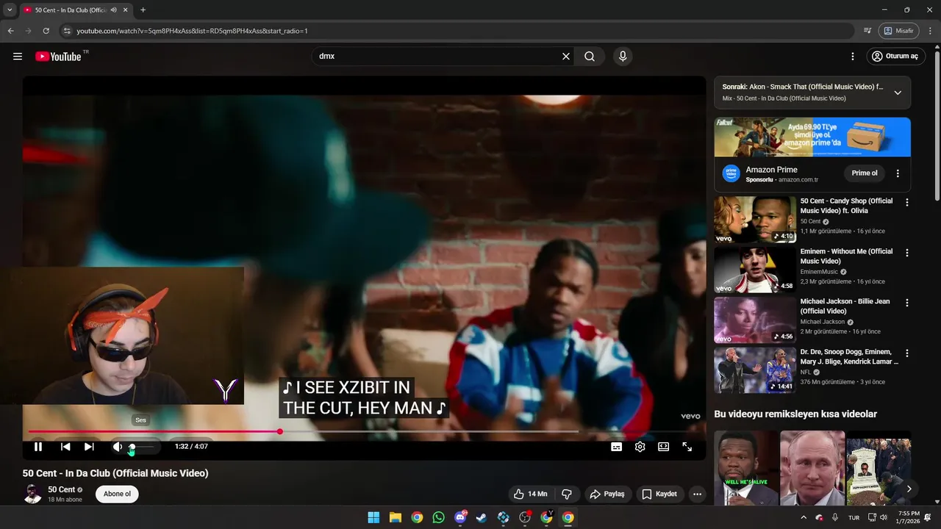Open the Windows Start menu
This screenshot has width=941, height=529.
(373, 517)
